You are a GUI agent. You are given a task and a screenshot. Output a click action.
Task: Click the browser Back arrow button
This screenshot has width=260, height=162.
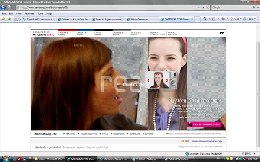(3, 7)
